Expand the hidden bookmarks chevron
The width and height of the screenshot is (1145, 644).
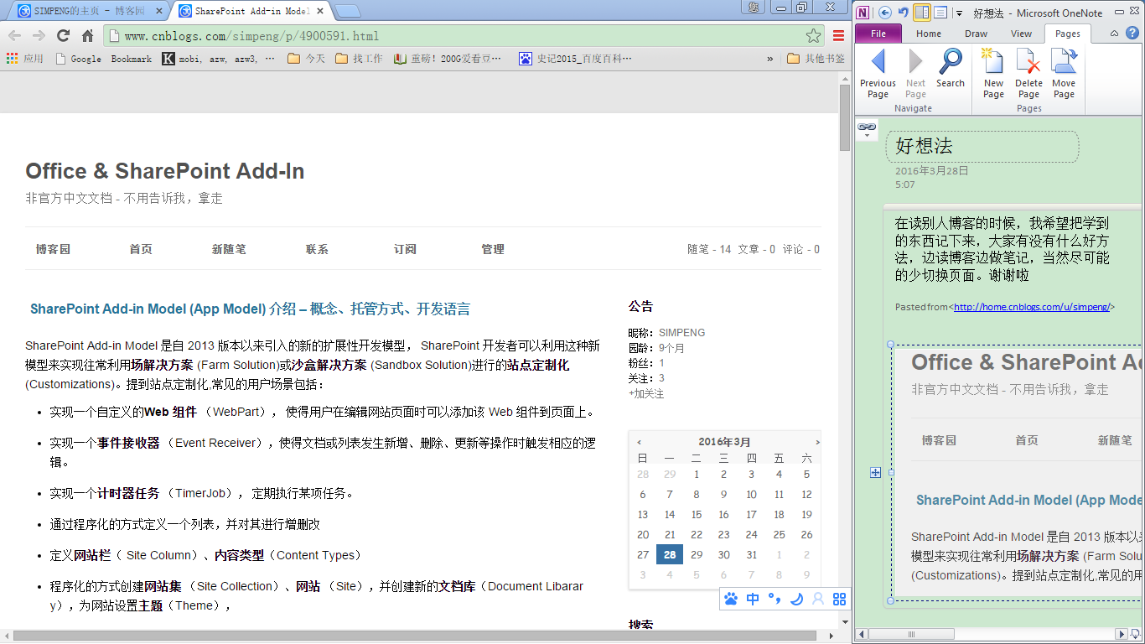pyautogui.click(x=769, y=59)
